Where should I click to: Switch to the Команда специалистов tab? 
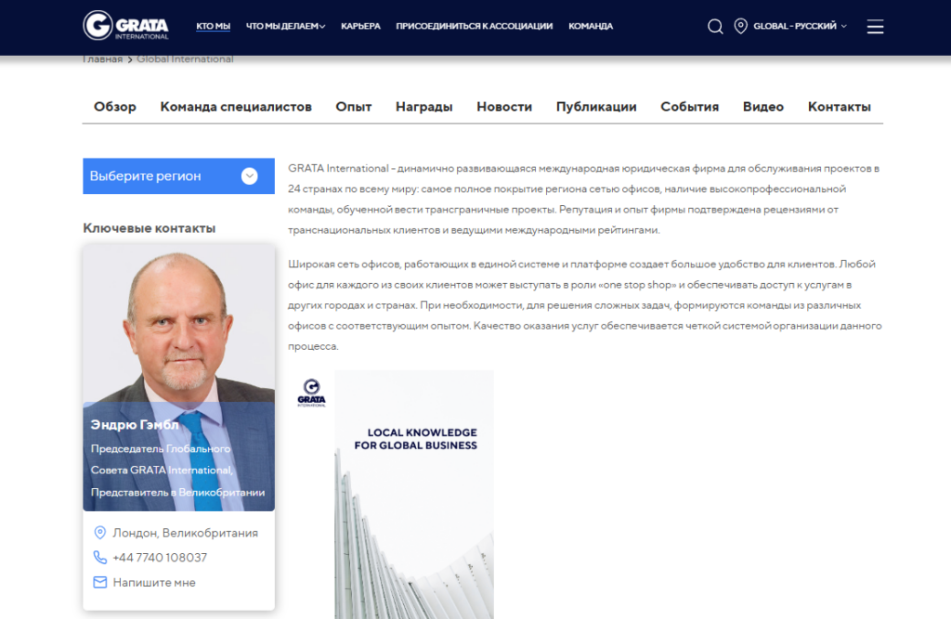(236, 107)
